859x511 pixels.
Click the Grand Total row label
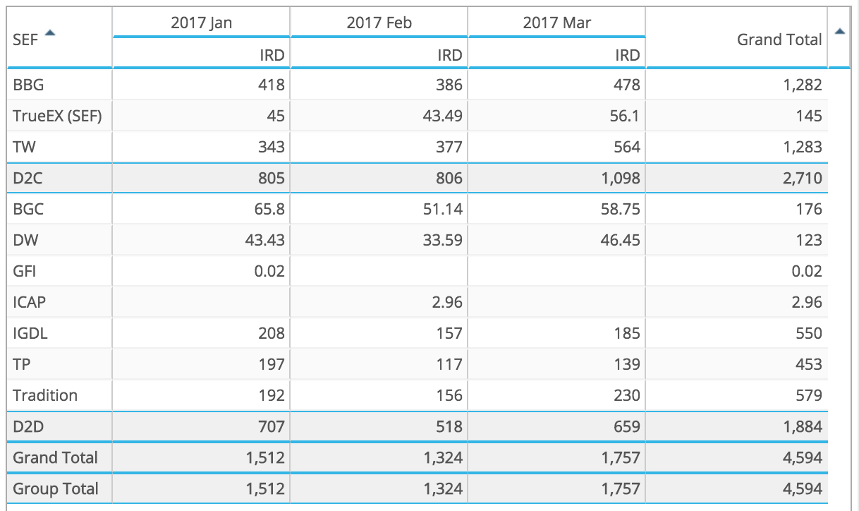pos(55,457)
